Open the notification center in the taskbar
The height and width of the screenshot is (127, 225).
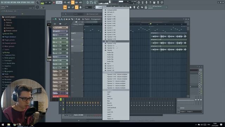[221, 125]
